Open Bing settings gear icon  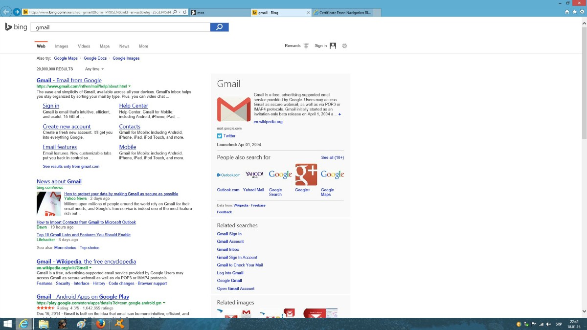(x=344, y=46)
